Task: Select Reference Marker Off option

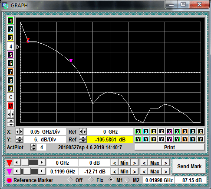Action: (x=70, y=180)
